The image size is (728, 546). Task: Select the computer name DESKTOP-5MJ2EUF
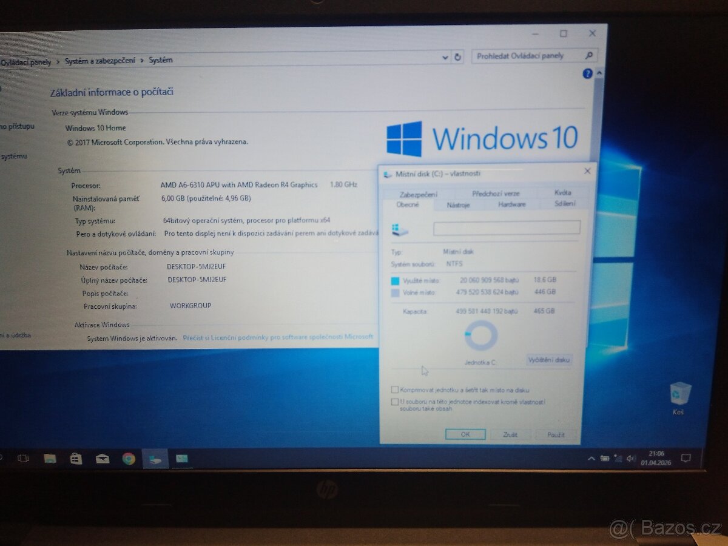point(195,266)
